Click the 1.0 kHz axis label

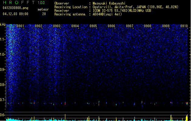2,54
